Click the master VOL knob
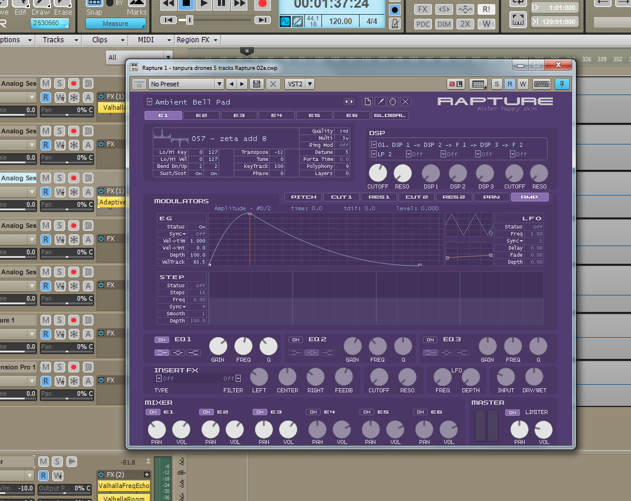631x501 pixels. (x=544, y=430)
